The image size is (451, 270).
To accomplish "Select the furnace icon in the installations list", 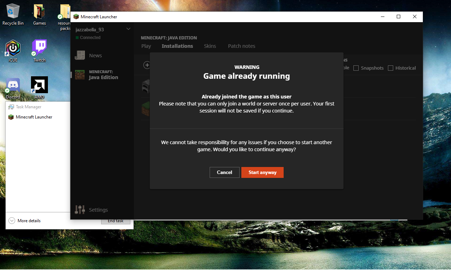I will (x=145, y=86).
